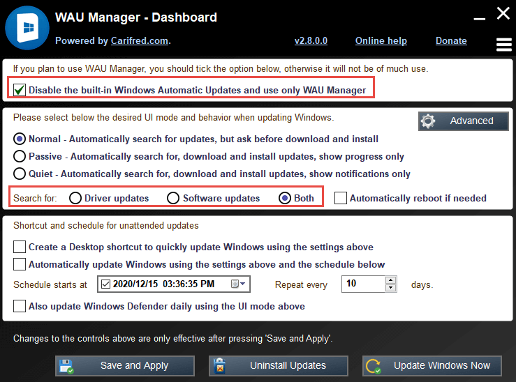Enable Automatically reboot if needed
Screen dimensions: 516x382
pyautogui.click(x=341, y=198)
